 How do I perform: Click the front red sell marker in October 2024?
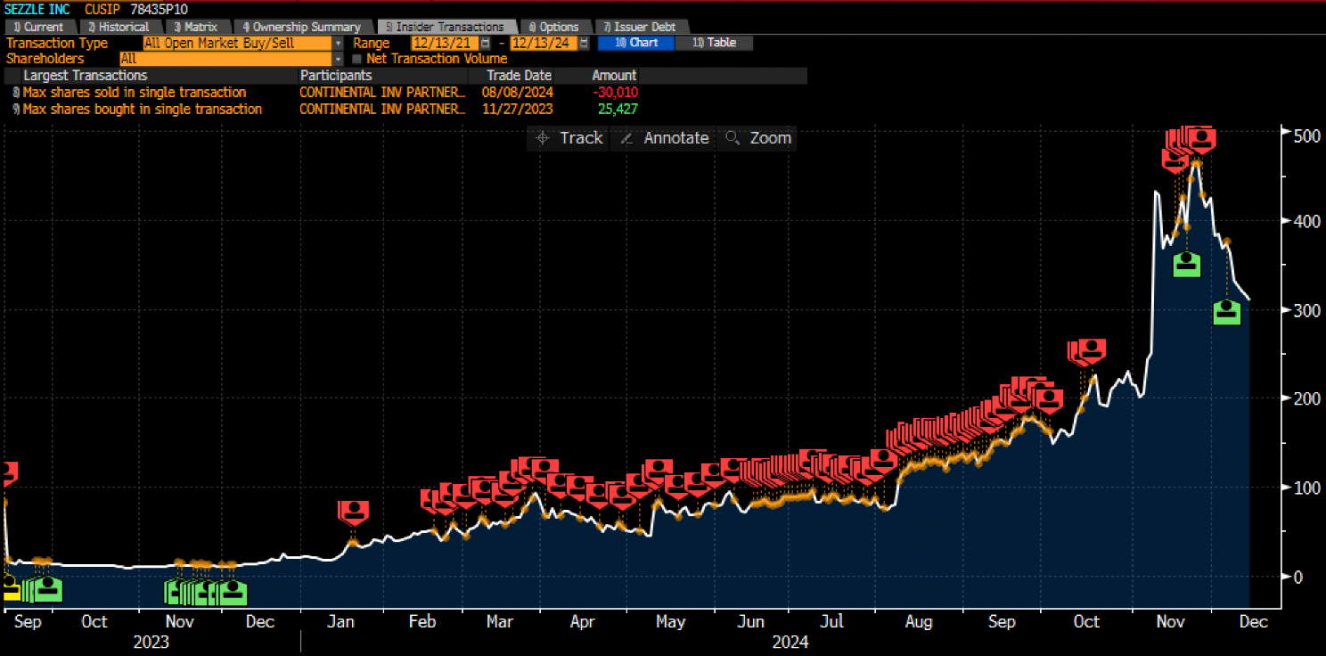click(x=1091, y=350)
